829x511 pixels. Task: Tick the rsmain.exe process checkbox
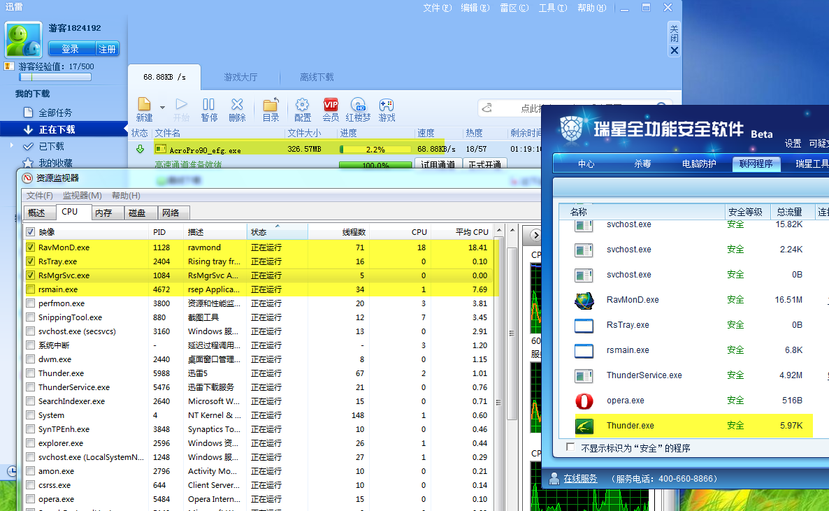(x=30, y=289)
